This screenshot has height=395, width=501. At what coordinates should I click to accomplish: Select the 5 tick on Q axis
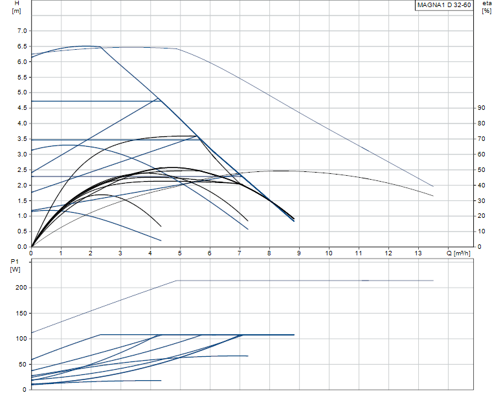tap(180, 253)
